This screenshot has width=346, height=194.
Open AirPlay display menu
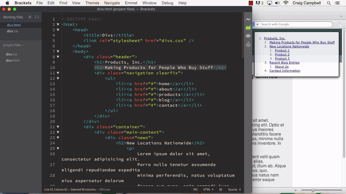(x=269, y=3)
